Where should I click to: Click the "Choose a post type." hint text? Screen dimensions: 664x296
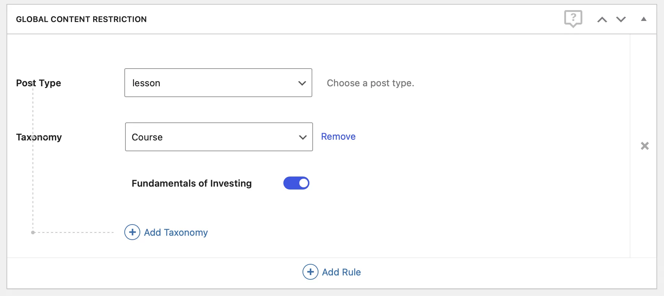[x=370, y=83]
